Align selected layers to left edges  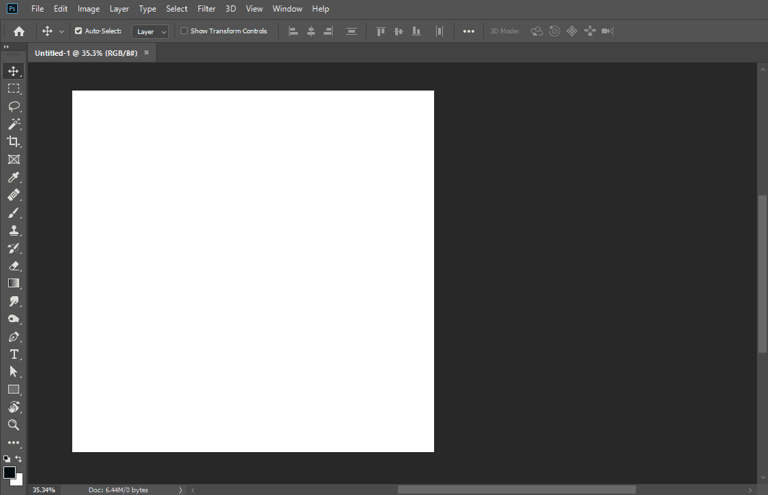coord(293,31)
